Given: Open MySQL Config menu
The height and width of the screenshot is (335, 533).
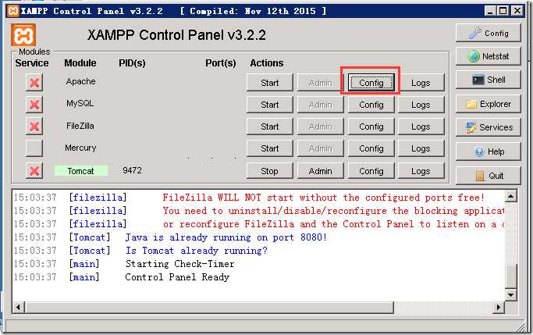Looking at the screenshot, I should click(371, 105).
